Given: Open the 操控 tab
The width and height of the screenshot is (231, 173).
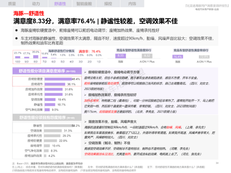Looking at the screenshot, I should 108,3.
